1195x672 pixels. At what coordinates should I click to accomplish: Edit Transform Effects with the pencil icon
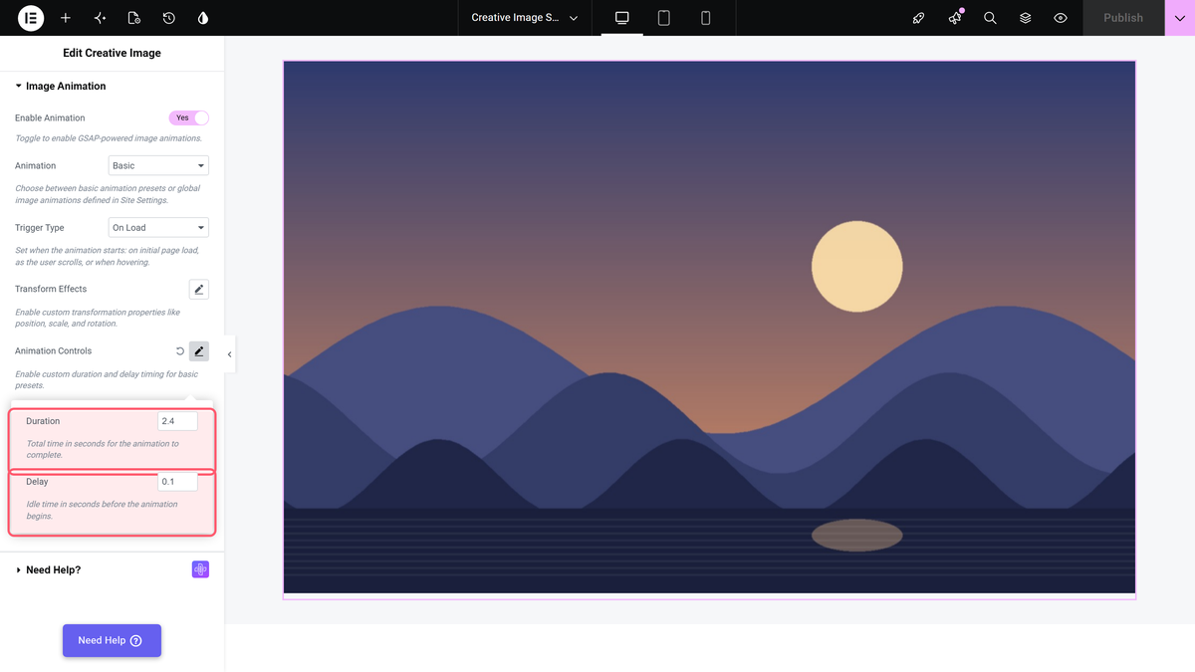pyautogui.click(x=199, y=290)
